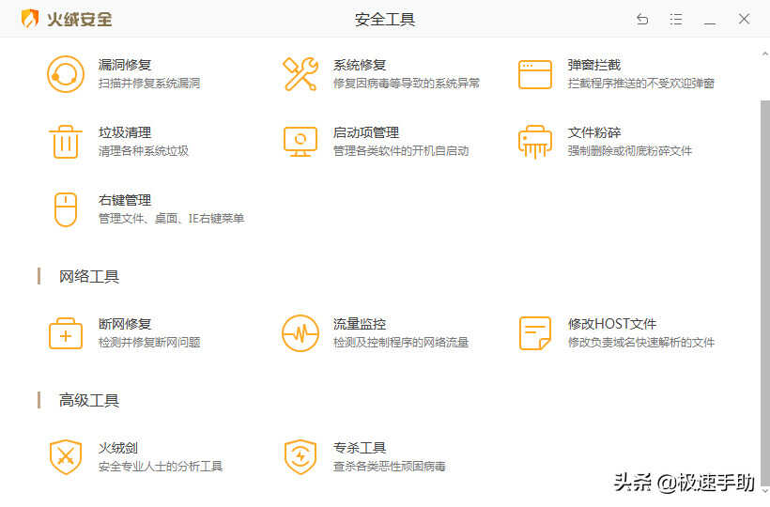Image resolution: width=770 pixels, height=507 pixels.
Task: Click the scrollbar up arrow
Action: coord(765,54)
